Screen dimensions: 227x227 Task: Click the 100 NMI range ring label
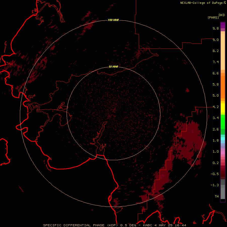(x=113, y=20)
